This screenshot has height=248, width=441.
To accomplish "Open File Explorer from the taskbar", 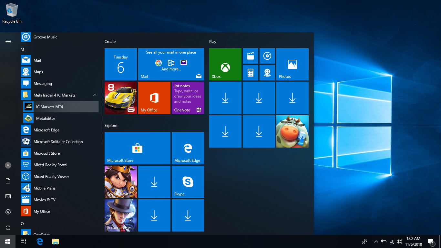I will pyautogui.click(x=55, y=242).
